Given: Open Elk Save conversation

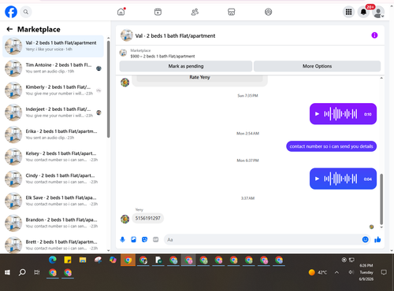Looking at the screenshot, I should click(53, 201).
